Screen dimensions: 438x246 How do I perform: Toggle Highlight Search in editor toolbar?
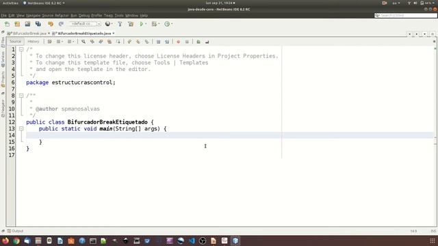point(109,42)
